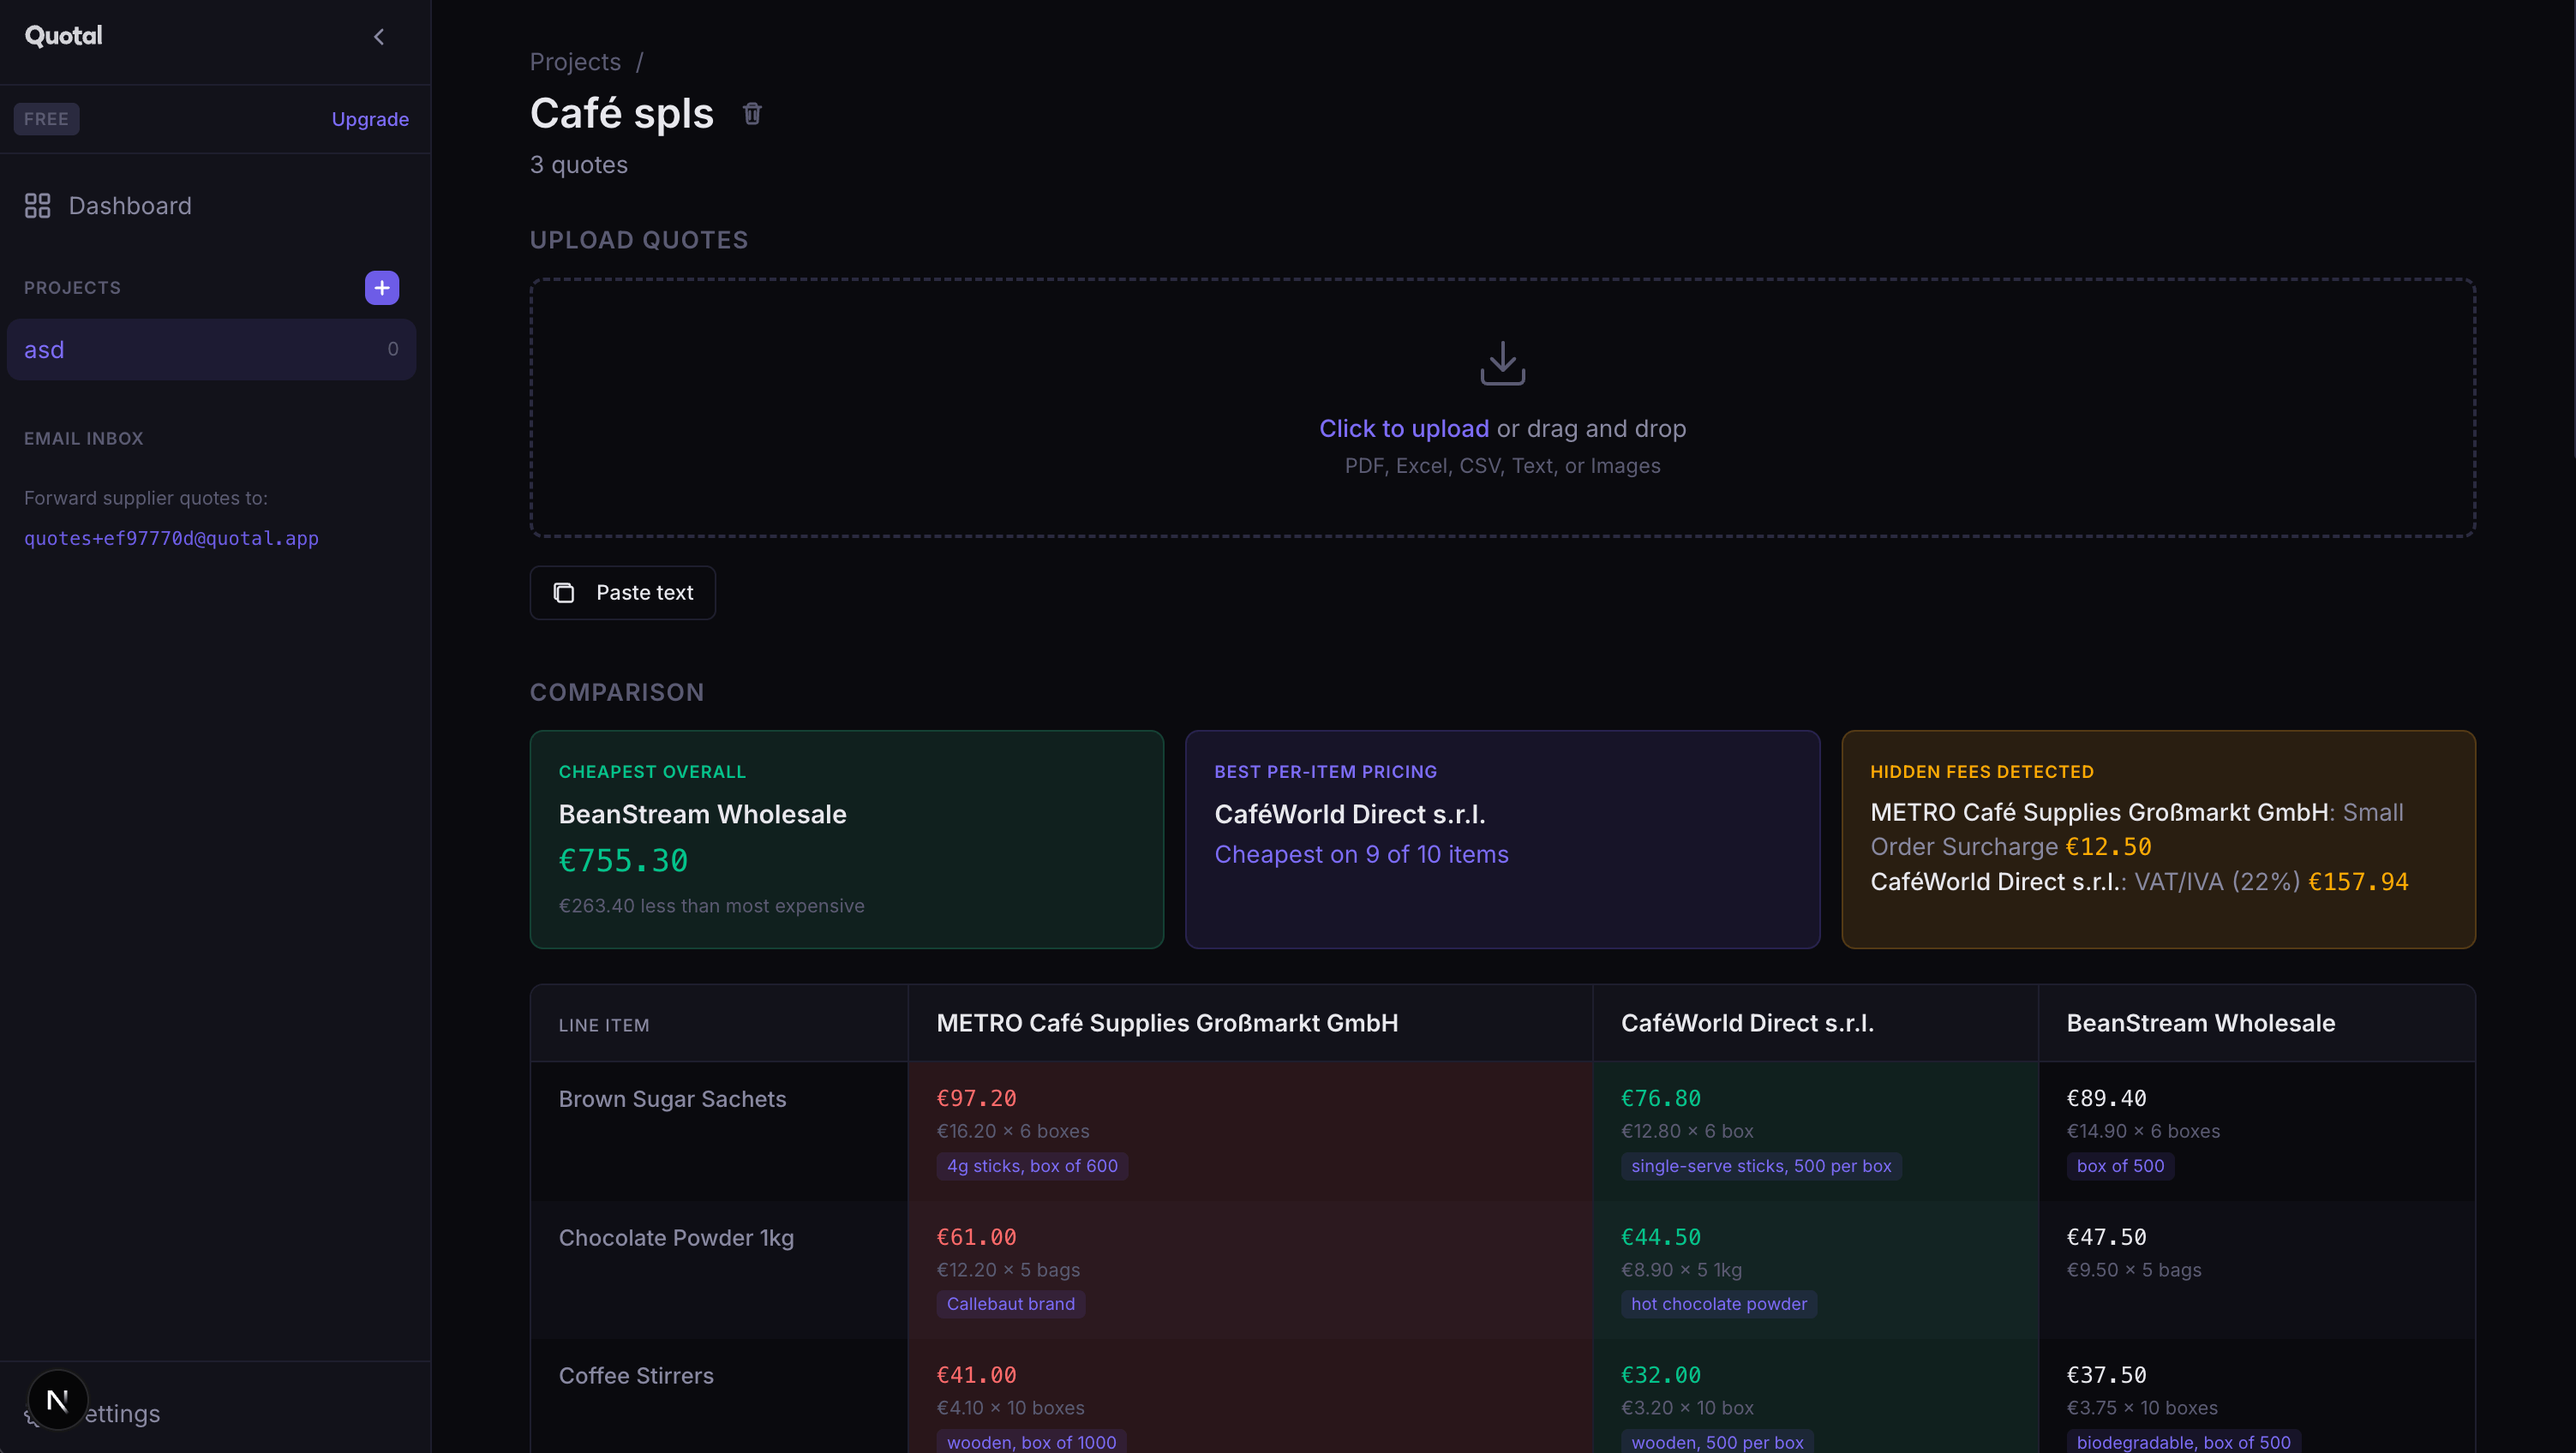The width and height of the screenshot is (2576, 1453).
Task: Click the upload arrow icon in the dropzone
Action: [1502, 362]
